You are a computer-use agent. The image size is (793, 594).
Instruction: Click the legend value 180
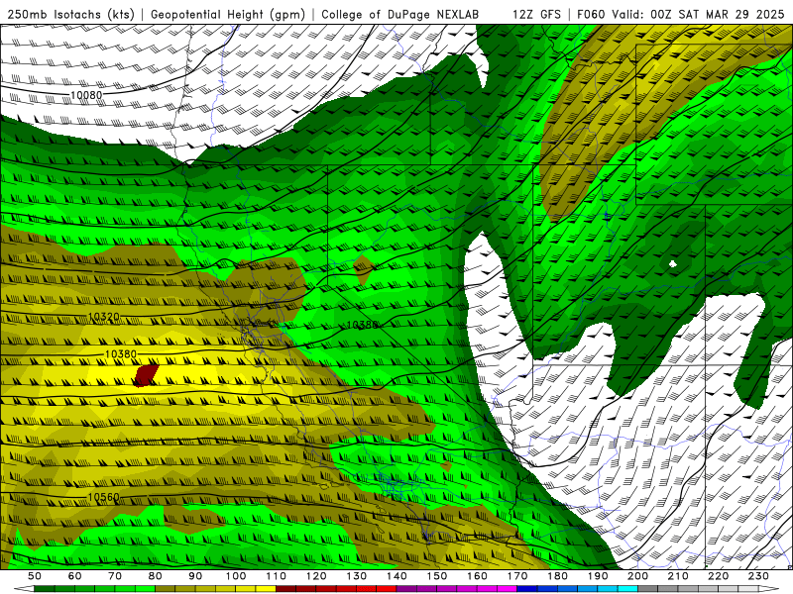(557, 576)
